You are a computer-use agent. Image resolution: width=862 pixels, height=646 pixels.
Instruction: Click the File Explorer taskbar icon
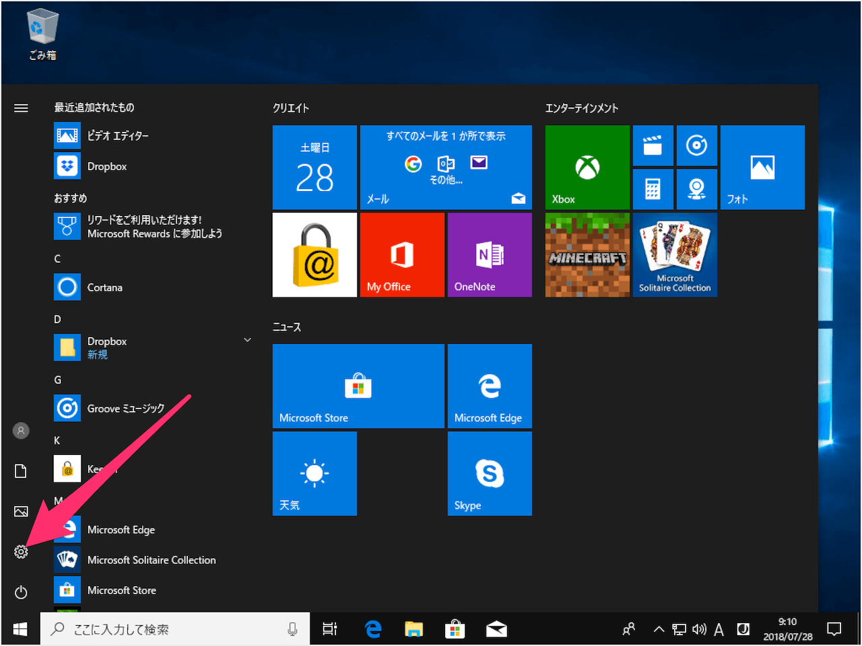coord(413,629)
